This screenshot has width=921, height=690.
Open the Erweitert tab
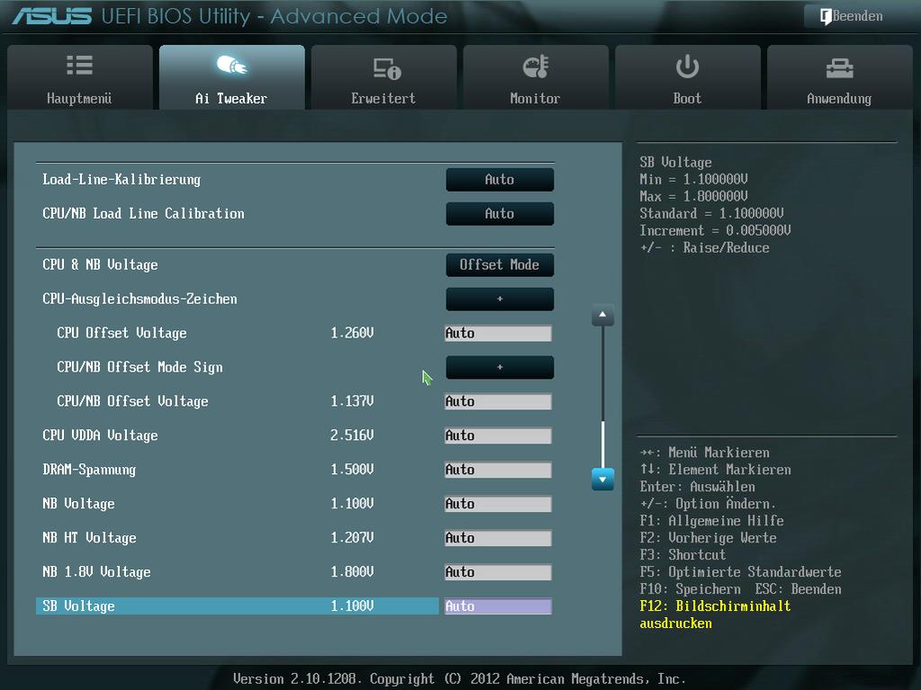384,77
